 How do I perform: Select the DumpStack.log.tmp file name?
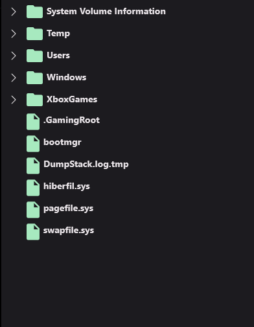86,164
